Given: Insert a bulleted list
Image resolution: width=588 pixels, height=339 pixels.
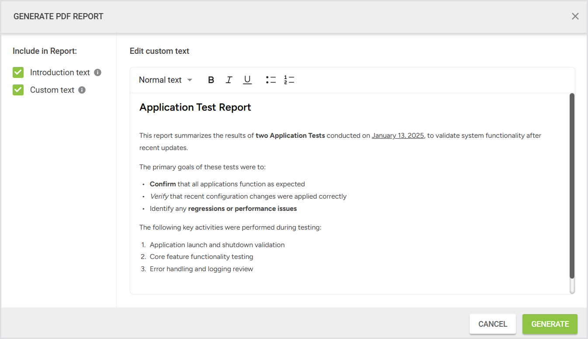Looking at the screenshot, I should (271, 80).
